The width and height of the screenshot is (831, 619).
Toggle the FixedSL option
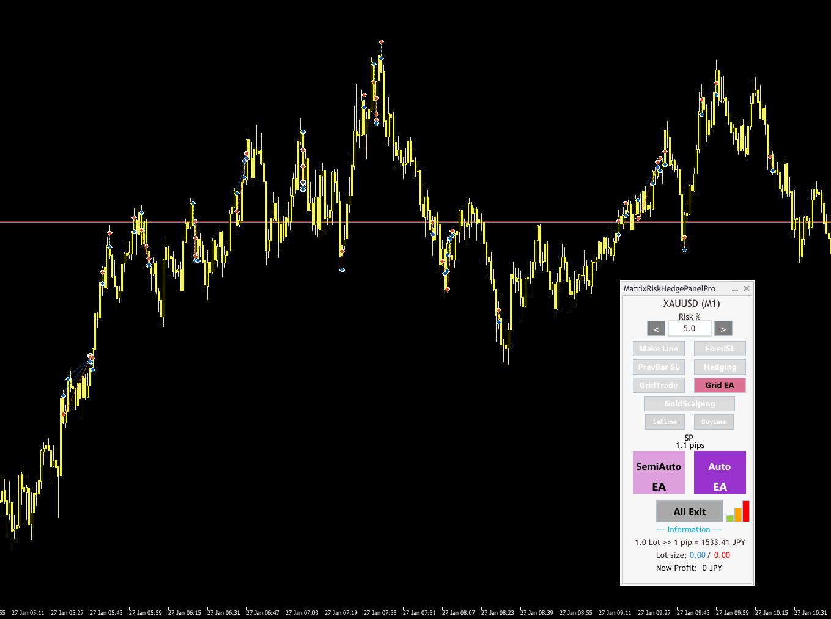pos(720,349)
